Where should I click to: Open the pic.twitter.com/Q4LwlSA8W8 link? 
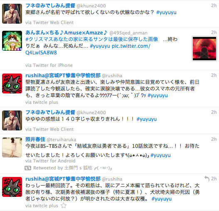pyautogui.click(x=88, y=49)
